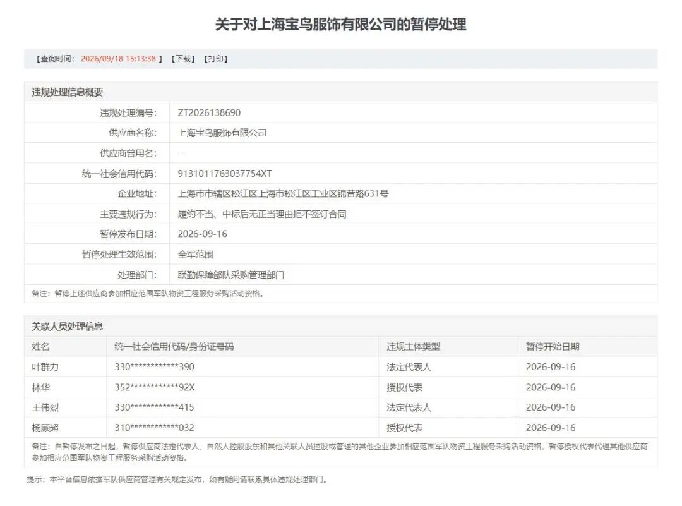Screen dimensions: 682x506
Task: Select the company address ending 锦昔路631号
Action: [x=283, y=193]
